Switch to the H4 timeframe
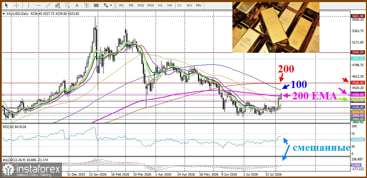367x178 pixels. tap(170, 5)
